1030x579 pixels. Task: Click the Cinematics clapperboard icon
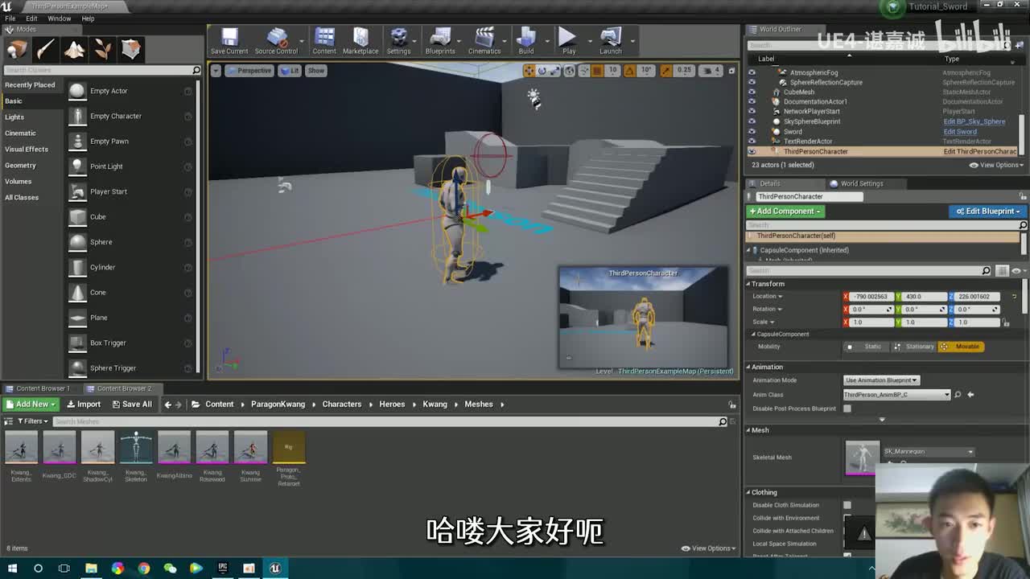[484, 41]
